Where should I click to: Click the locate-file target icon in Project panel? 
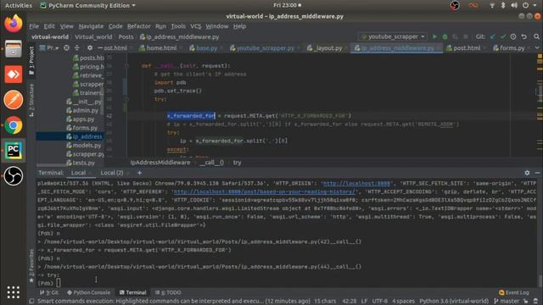point(66,48)
